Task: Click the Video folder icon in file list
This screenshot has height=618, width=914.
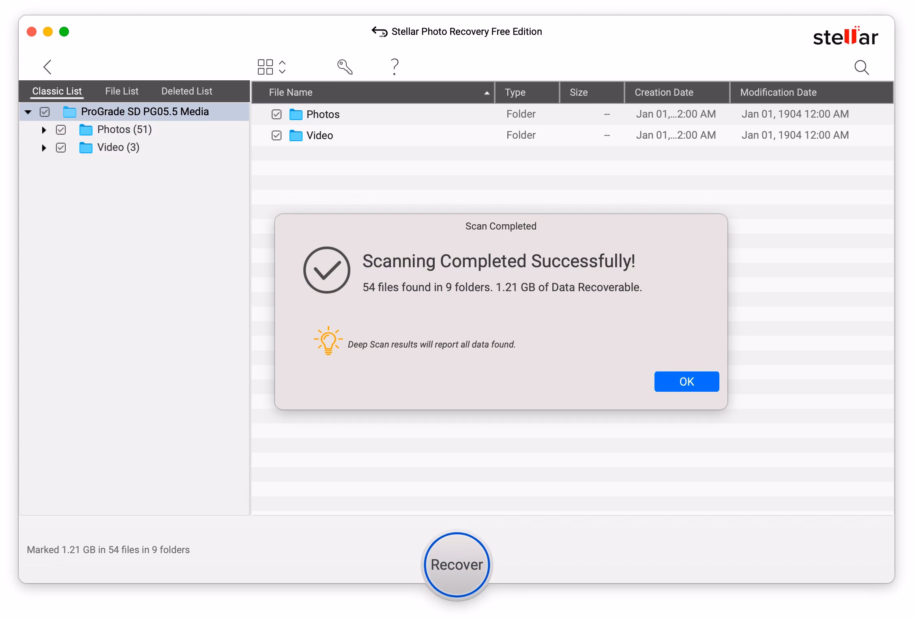Action: (x=296, y=135)
